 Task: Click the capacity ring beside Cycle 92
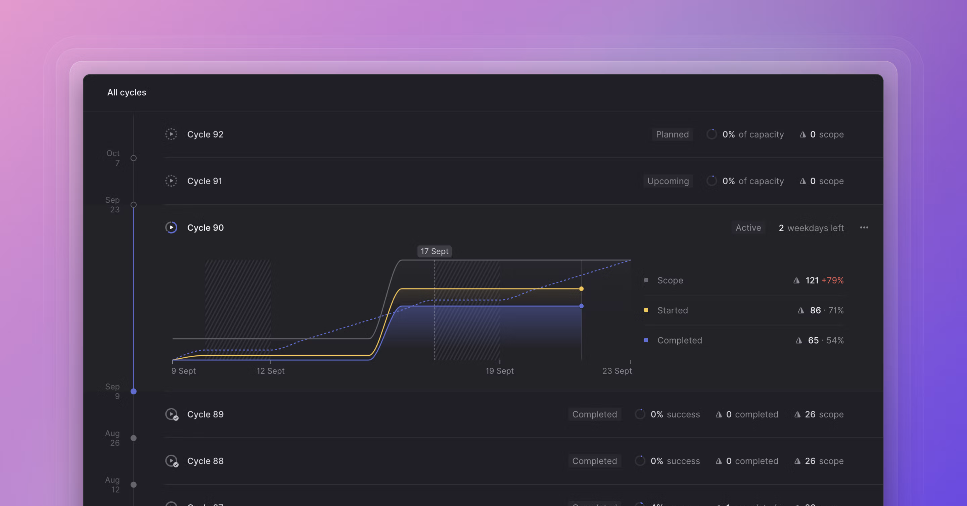tap(712, 134)
